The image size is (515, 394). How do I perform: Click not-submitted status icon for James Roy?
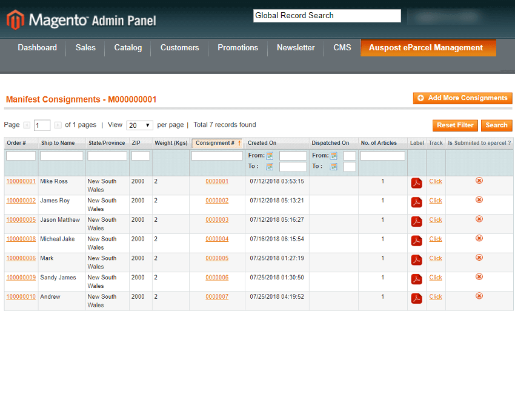tap(479, 200)
